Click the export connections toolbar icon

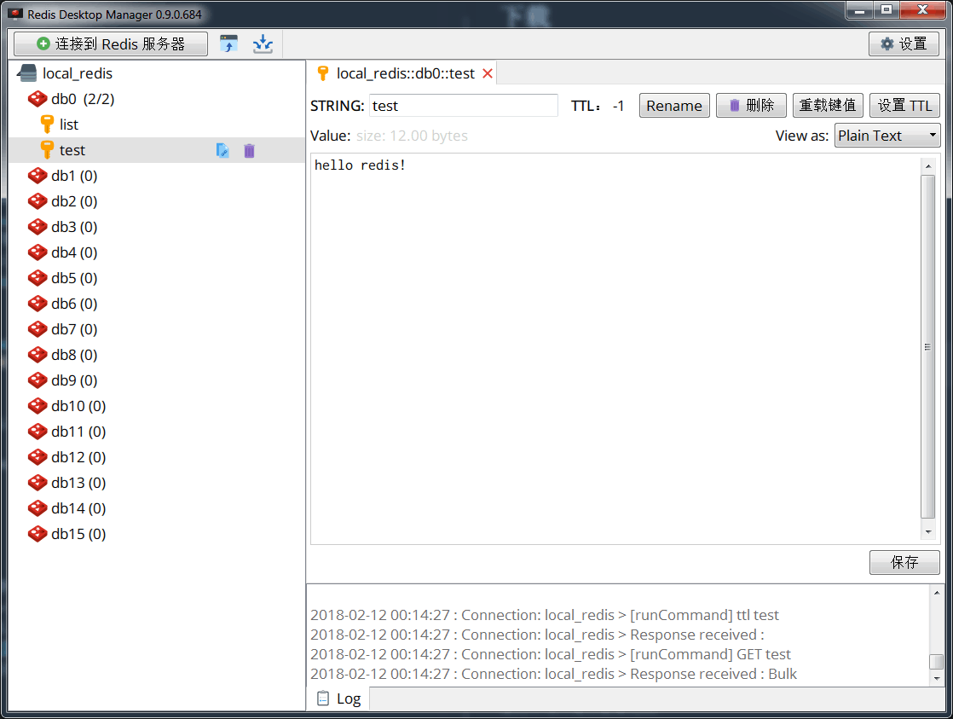point(263,43)
